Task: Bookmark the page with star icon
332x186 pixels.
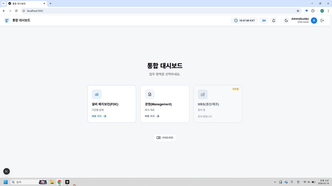Action: pyautogui.click(x=298, y=11)
